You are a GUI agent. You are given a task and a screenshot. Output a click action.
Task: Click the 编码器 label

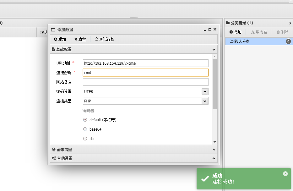88,111
